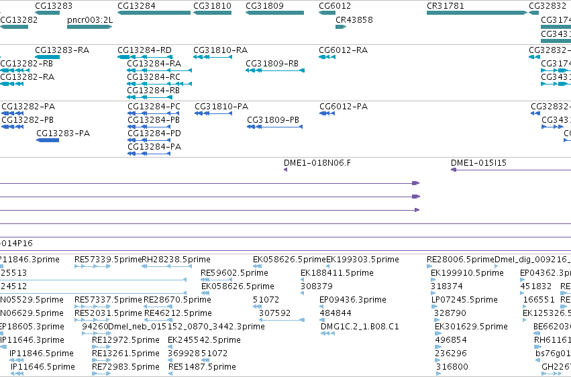
Task: Click EST RE57339.5prime
Action: 93,267
